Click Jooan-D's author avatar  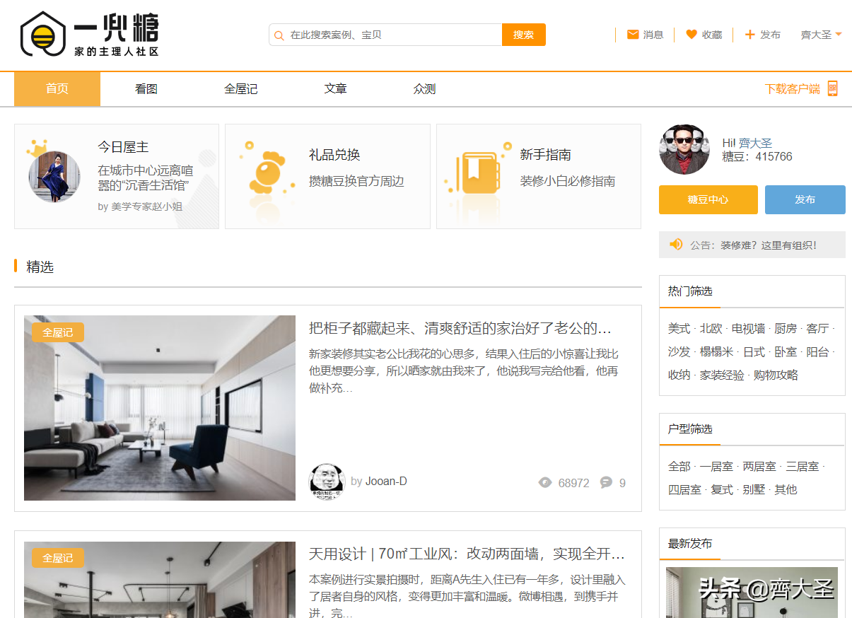tap(327, 482)
